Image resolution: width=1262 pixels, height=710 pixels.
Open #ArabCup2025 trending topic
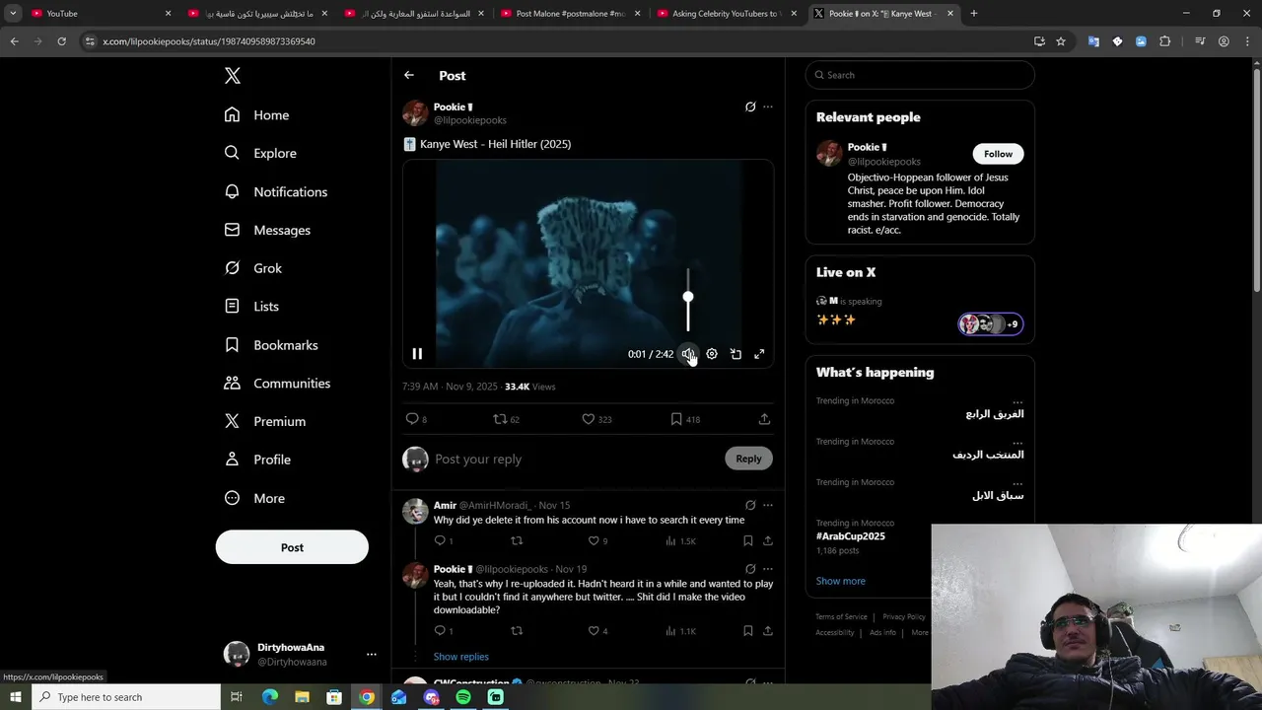pos(851,536)
